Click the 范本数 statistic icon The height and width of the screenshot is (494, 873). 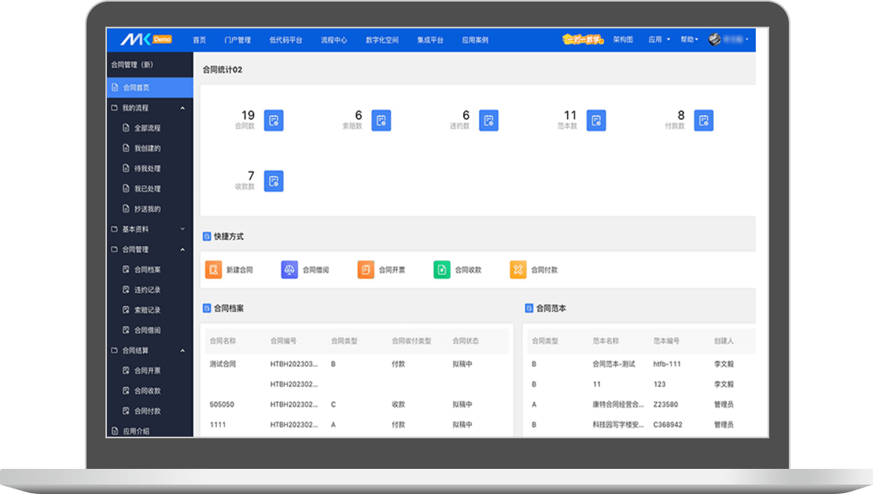[596, 120]
